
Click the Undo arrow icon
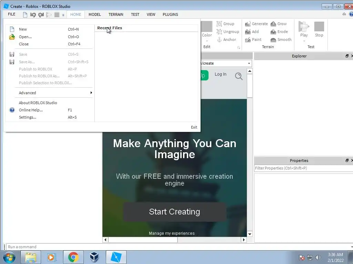point(33,15)
